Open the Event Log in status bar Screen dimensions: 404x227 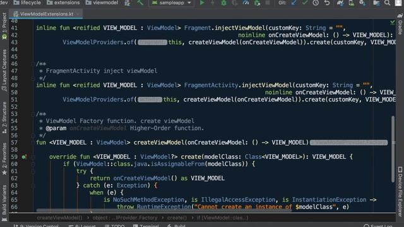coord(378,226)
